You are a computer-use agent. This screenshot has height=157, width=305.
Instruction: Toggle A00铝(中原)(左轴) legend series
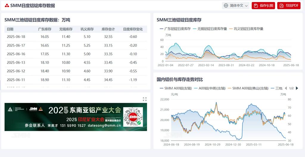click(209, 88)
